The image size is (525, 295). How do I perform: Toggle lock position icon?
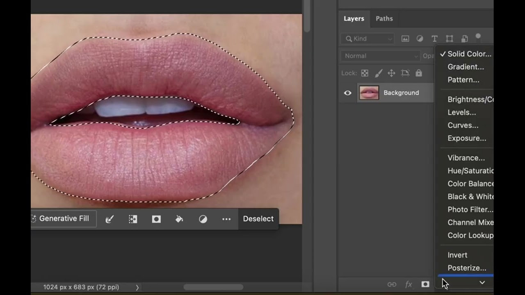[x=391, y=73]
